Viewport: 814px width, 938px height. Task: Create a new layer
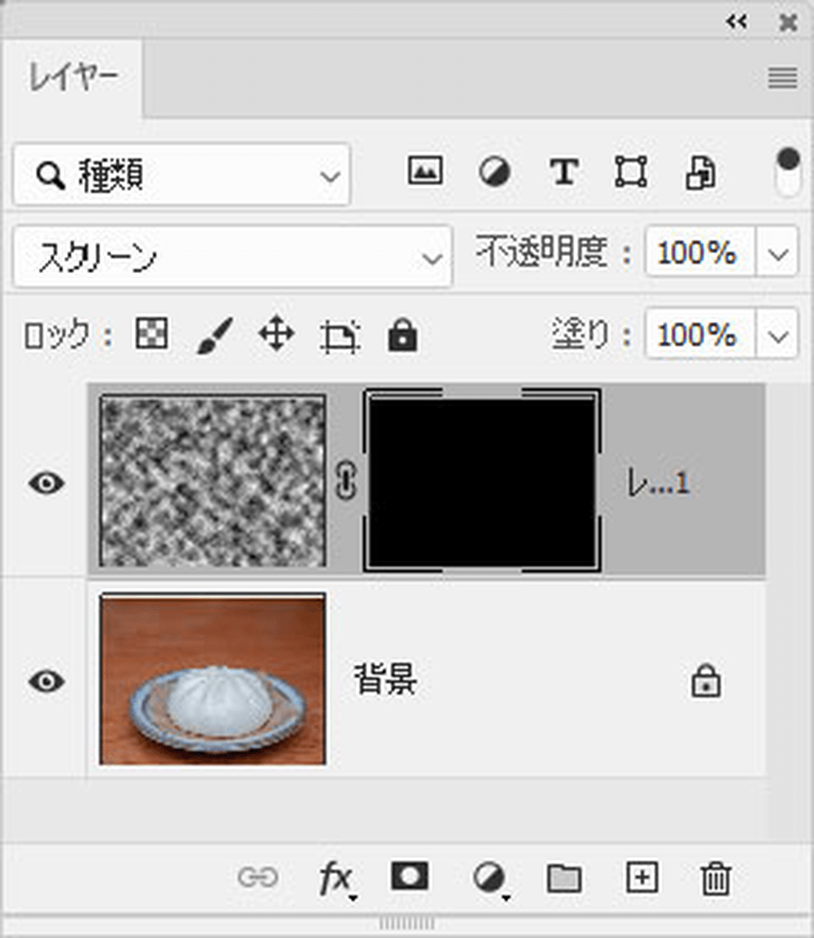click(x=642, y=877)
